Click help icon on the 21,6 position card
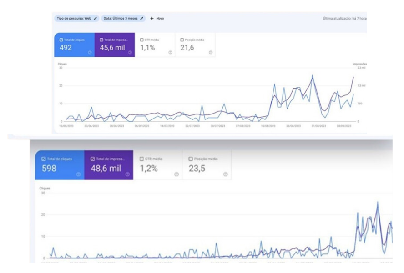The image size is (404, 273). click(x=211, y=52)
